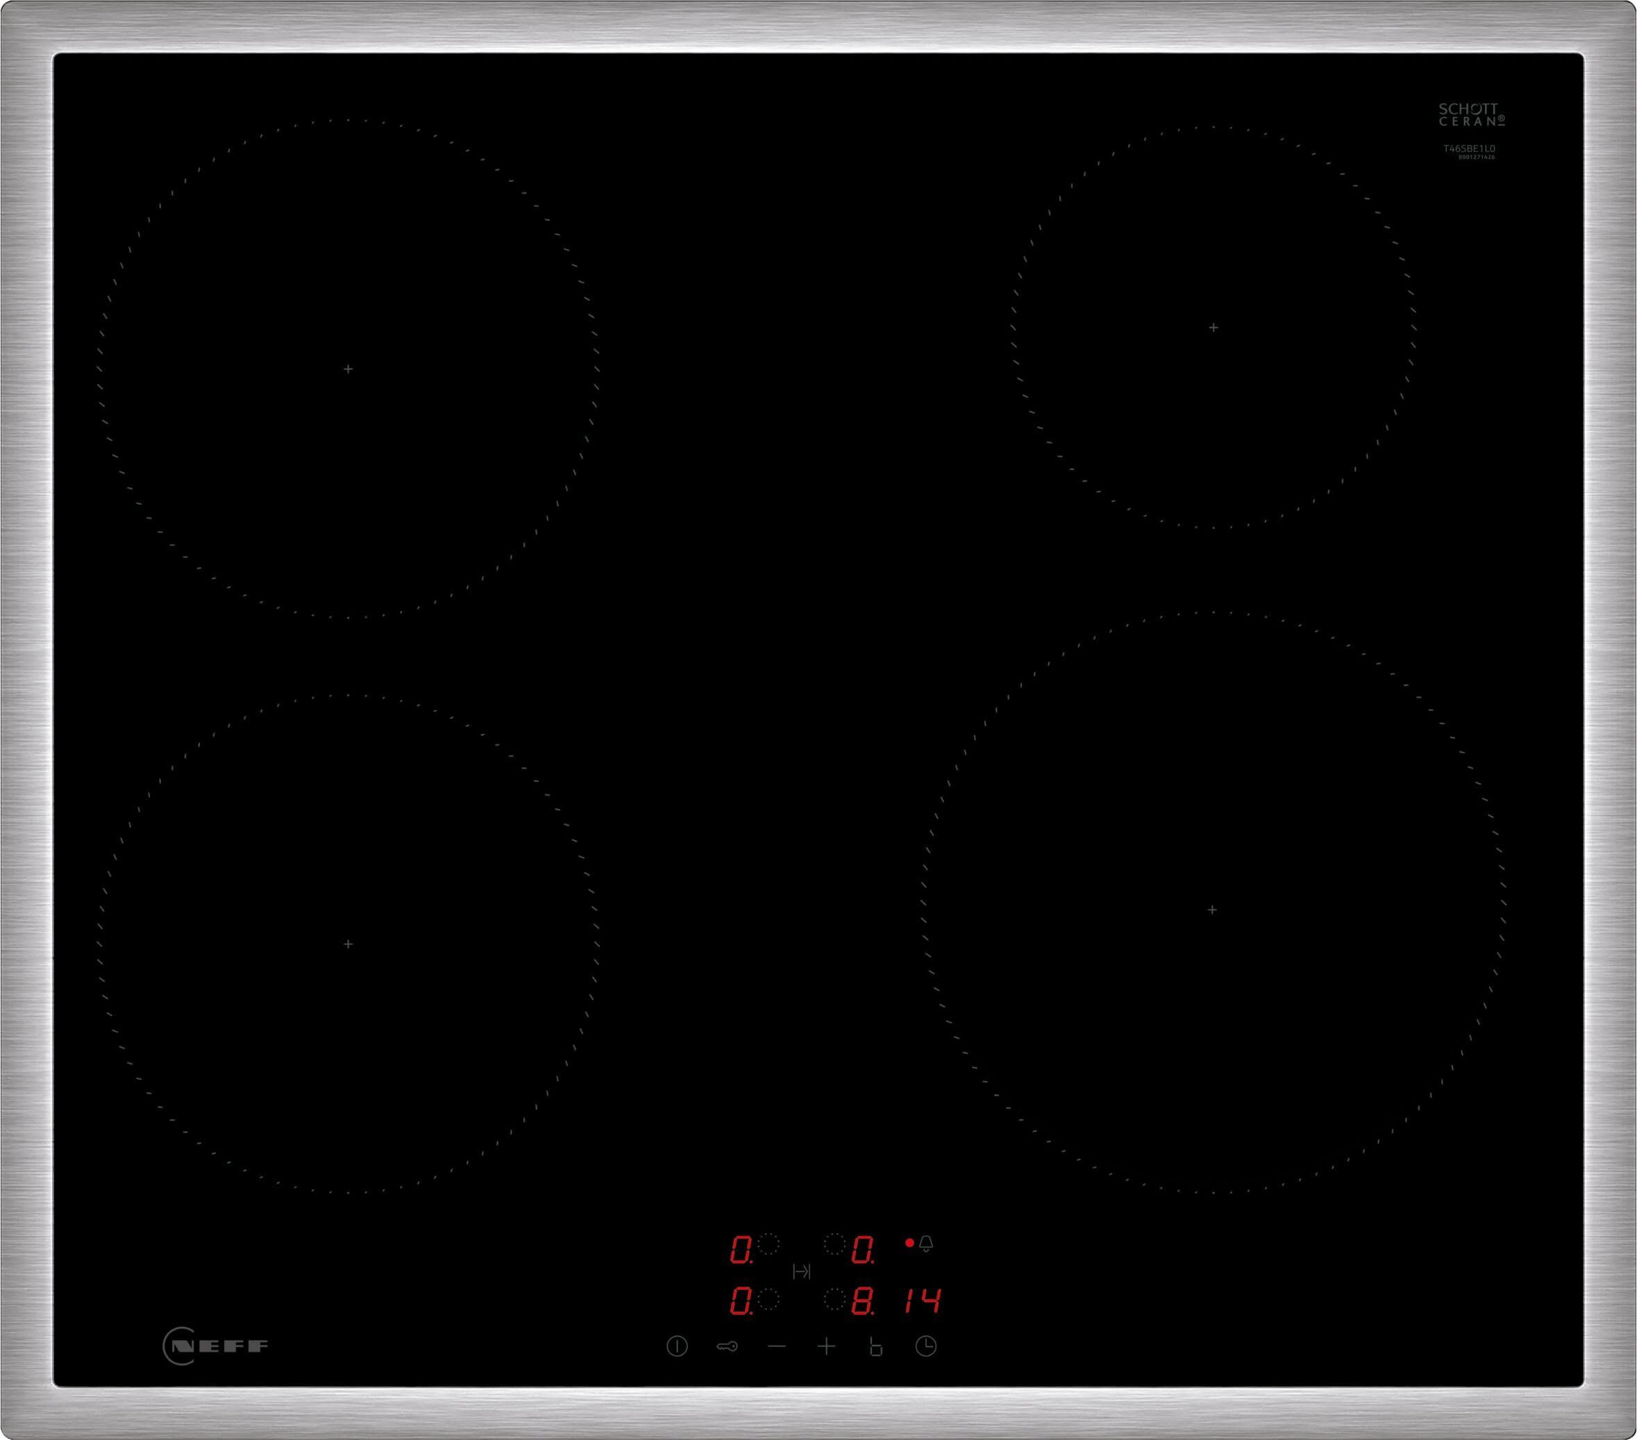Tap the lower-left '0.' heat level display
The width and height of the screenshot is (1637, 1440).
point(741,1301)
